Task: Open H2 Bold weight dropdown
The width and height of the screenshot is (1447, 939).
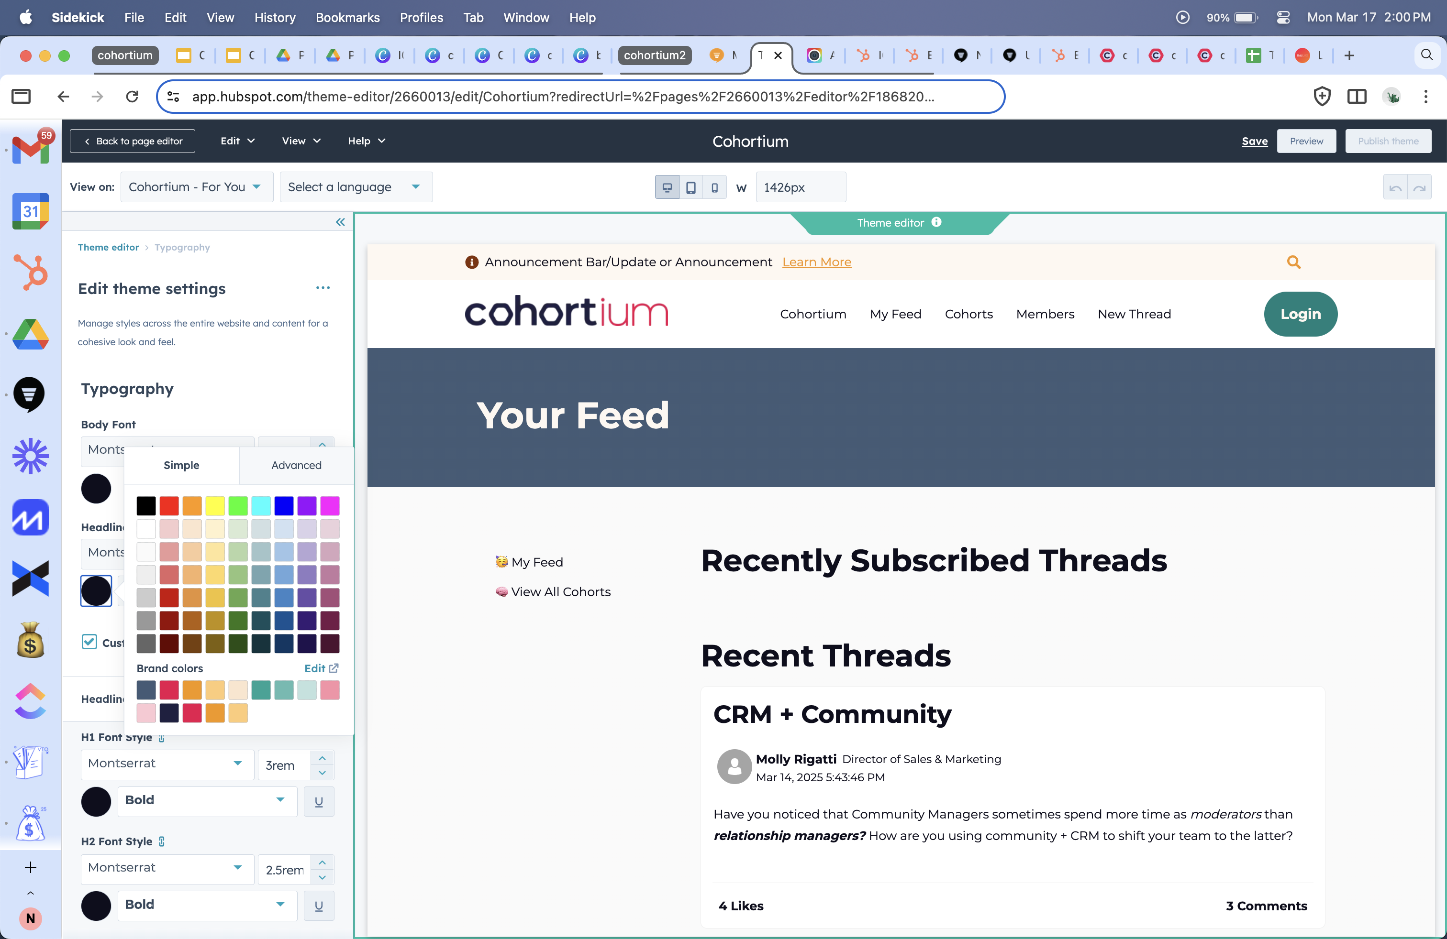Action: click(207, 905)
